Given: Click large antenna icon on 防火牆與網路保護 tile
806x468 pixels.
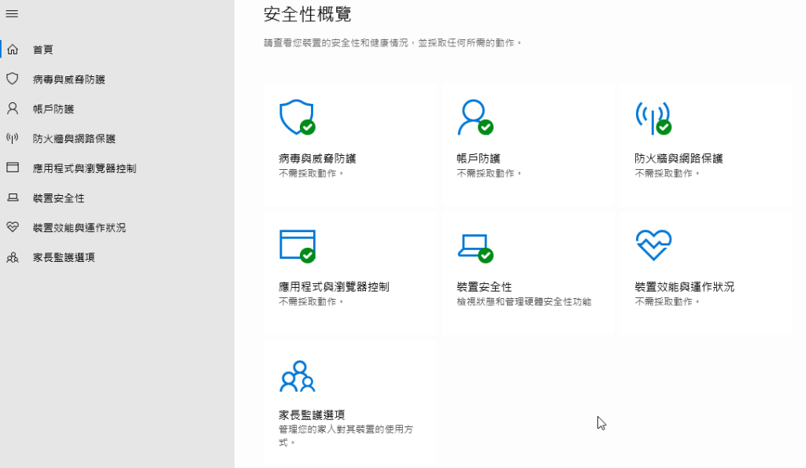Looking at the screenshot, I should point(652,117).
